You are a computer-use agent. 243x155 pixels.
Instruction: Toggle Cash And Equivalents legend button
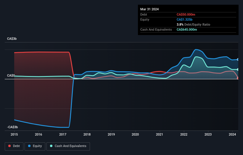(68, 146)
